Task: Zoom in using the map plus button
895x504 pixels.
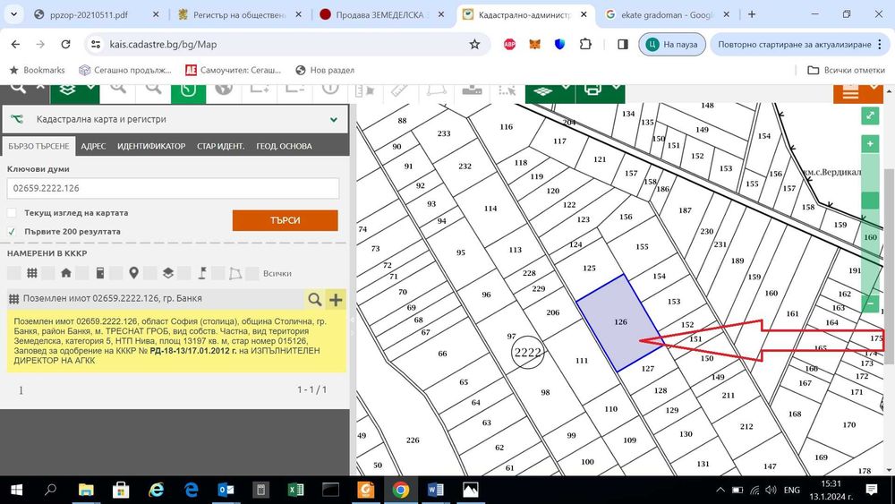Action: [870, 143]
